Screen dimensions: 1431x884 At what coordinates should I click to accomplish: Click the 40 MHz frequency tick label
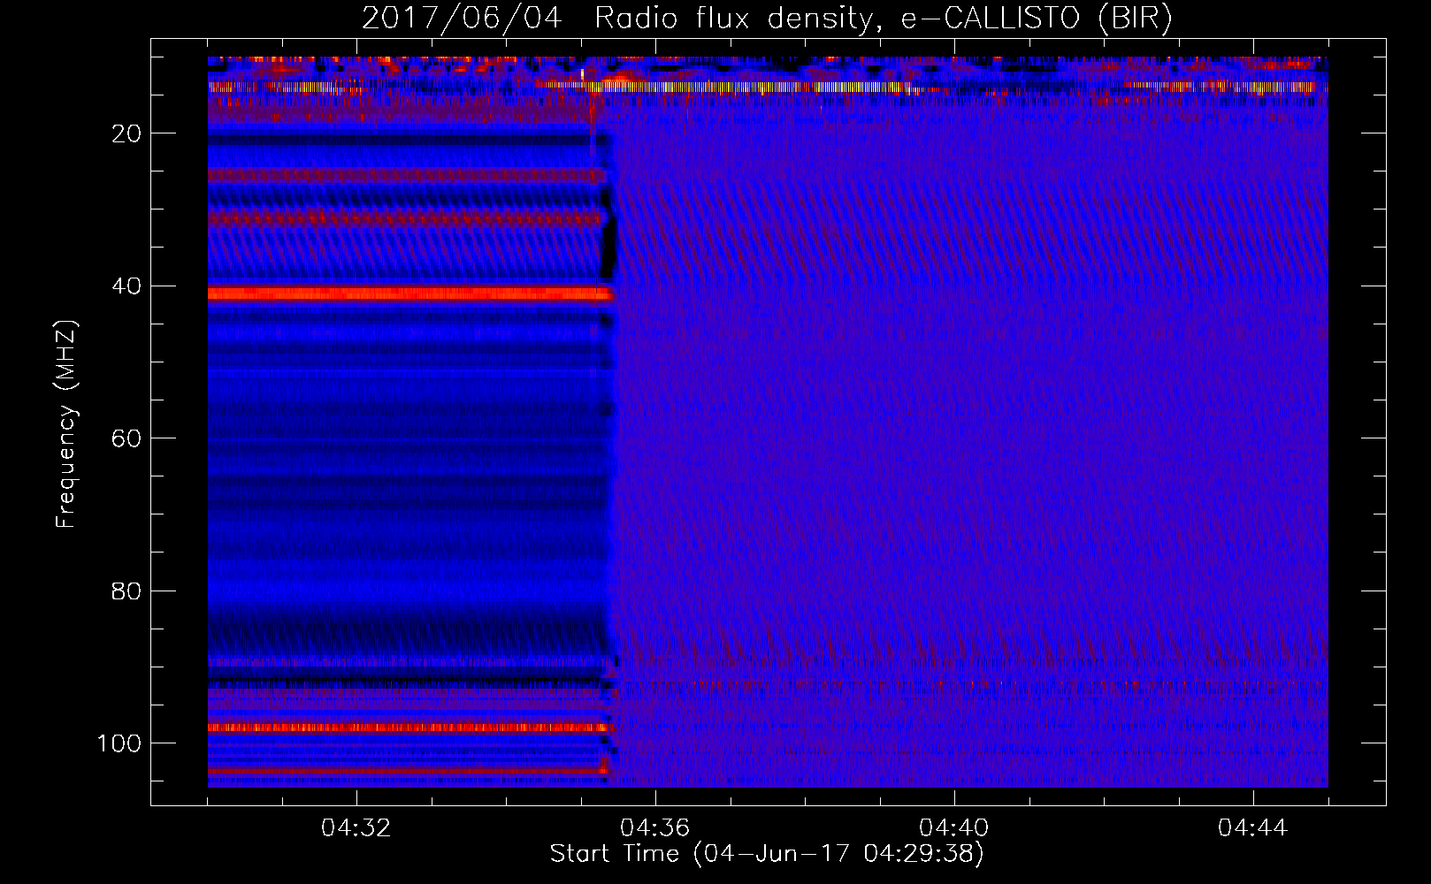tap(127, 286)
